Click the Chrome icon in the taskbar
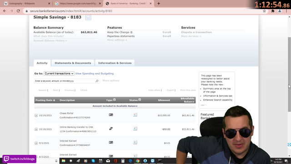This screenshot has height=164, width=291. (138, 161)
